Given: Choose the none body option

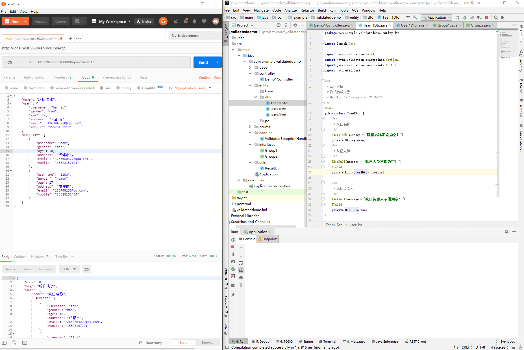Looking at the screenshot, I should (x=6, y=88).
